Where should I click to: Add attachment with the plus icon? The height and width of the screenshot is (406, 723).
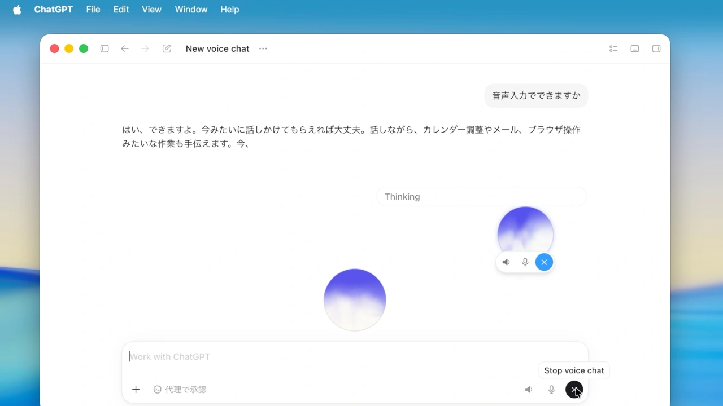136,390
